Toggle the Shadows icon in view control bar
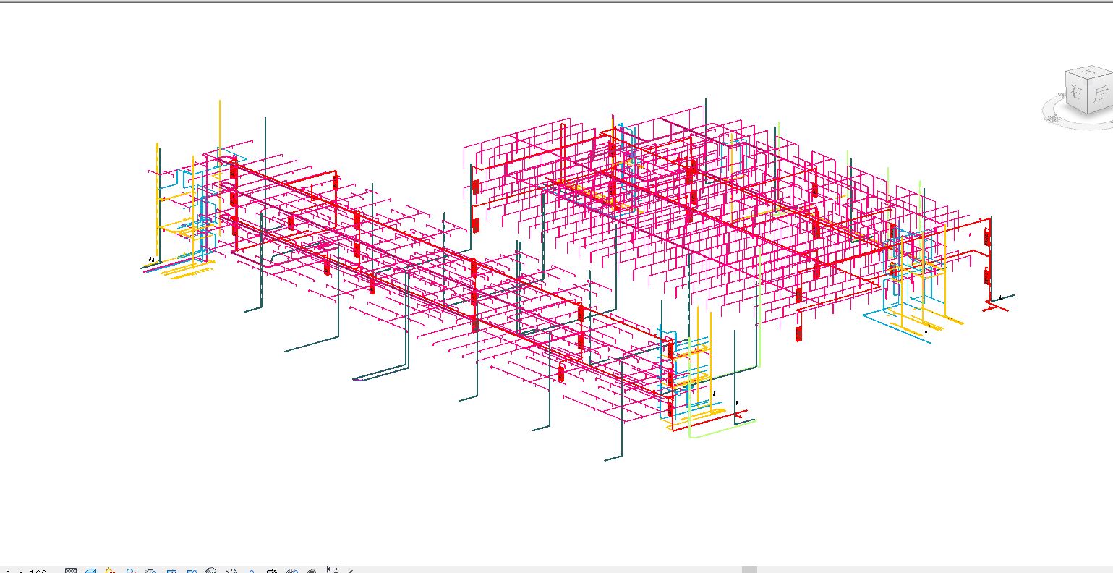Image resolution: width=1113 pixels, height=573 pixels. pos(131,571)
